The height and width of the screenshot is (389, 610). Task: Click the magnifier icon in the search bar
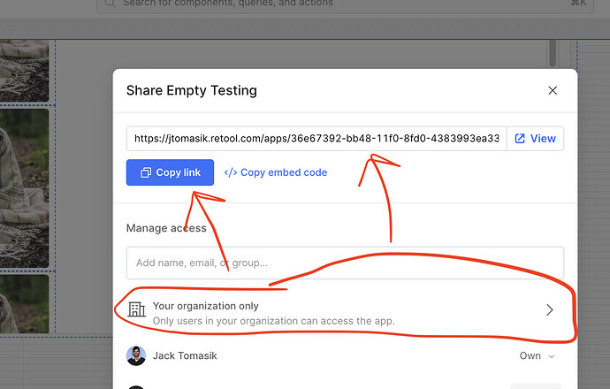click(110, 4)
